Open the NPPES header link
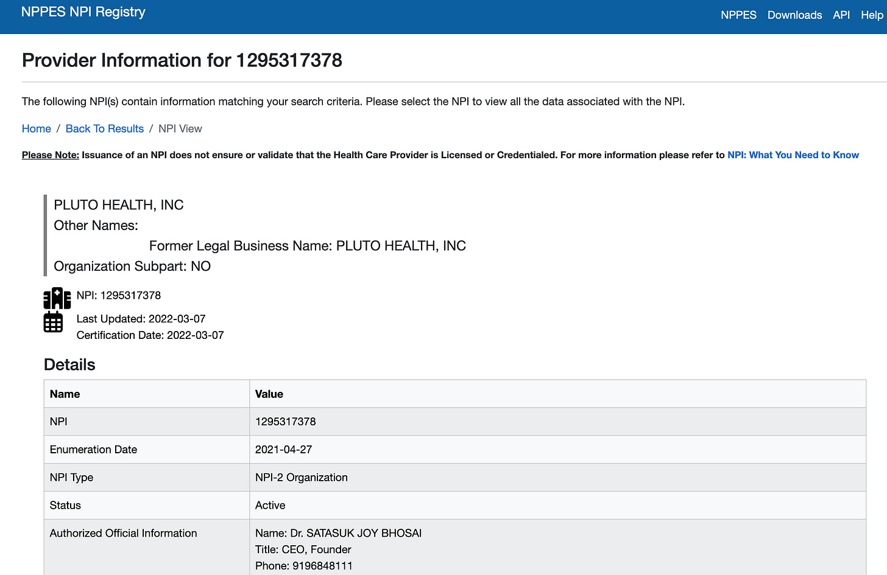Image resolution: width=887 pixels, height=575 pixels. tap(738, 15)
